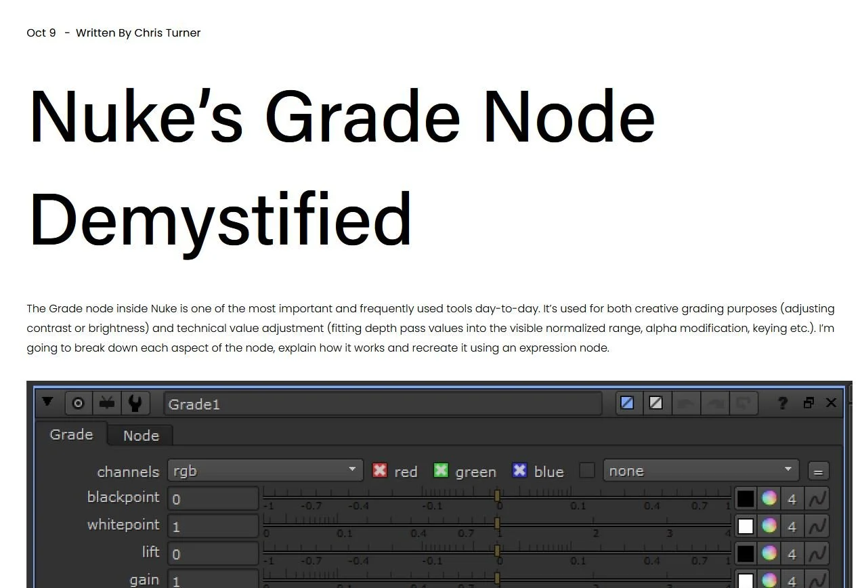Click the 'lift' label
The image size is (862, 588).
[151, 551]
